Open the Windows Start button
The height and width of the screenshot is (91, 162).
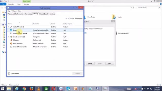[x=3, y=89]
